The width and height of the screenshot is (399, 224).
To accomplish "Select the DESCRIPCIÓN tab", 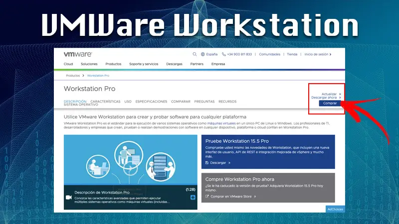I will [75, 102].
